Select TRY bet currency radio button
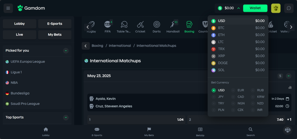297x139 pixels. 214,104
